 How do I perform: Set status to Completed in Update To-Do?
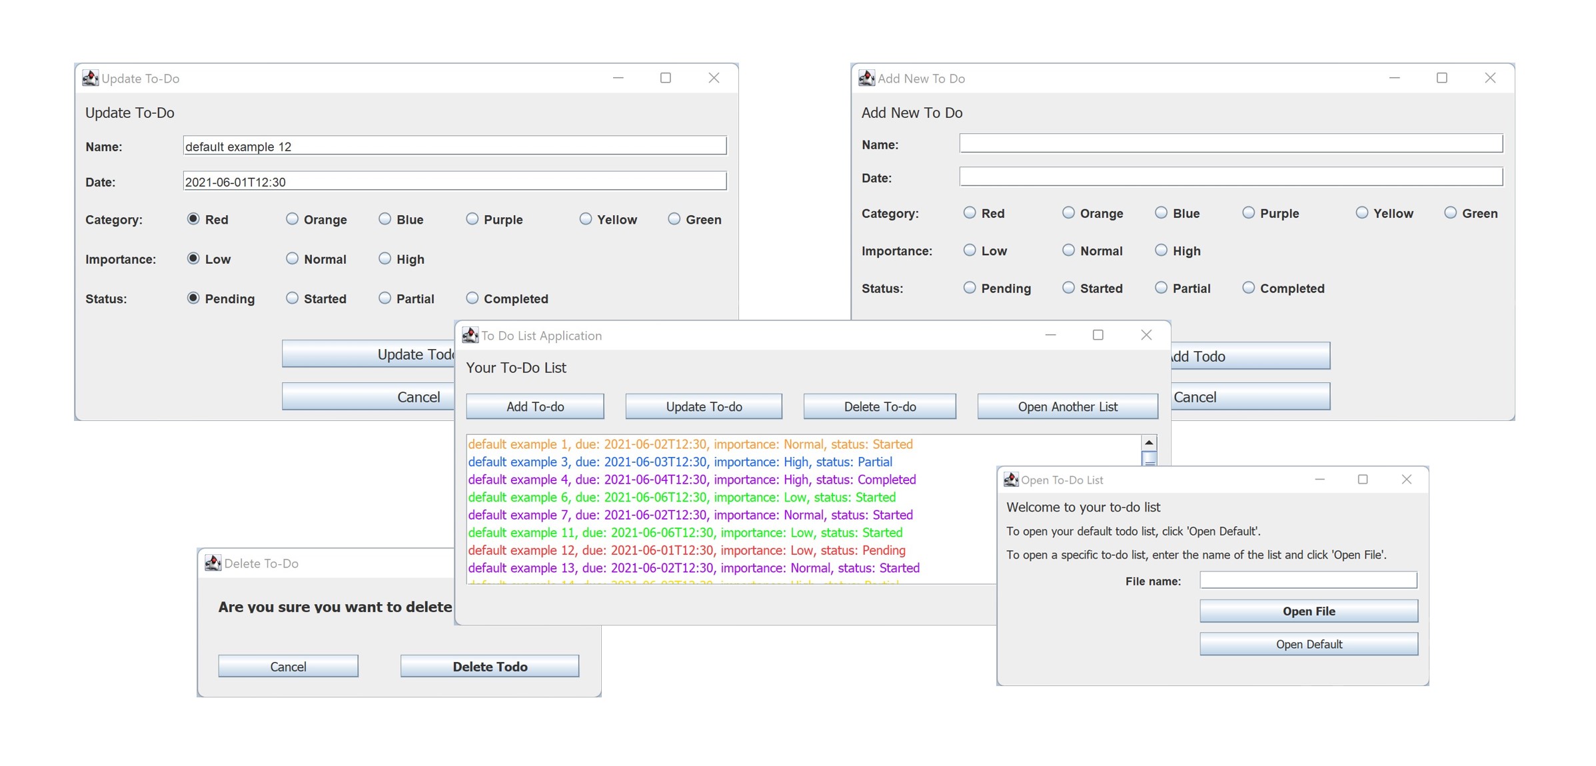472,298
